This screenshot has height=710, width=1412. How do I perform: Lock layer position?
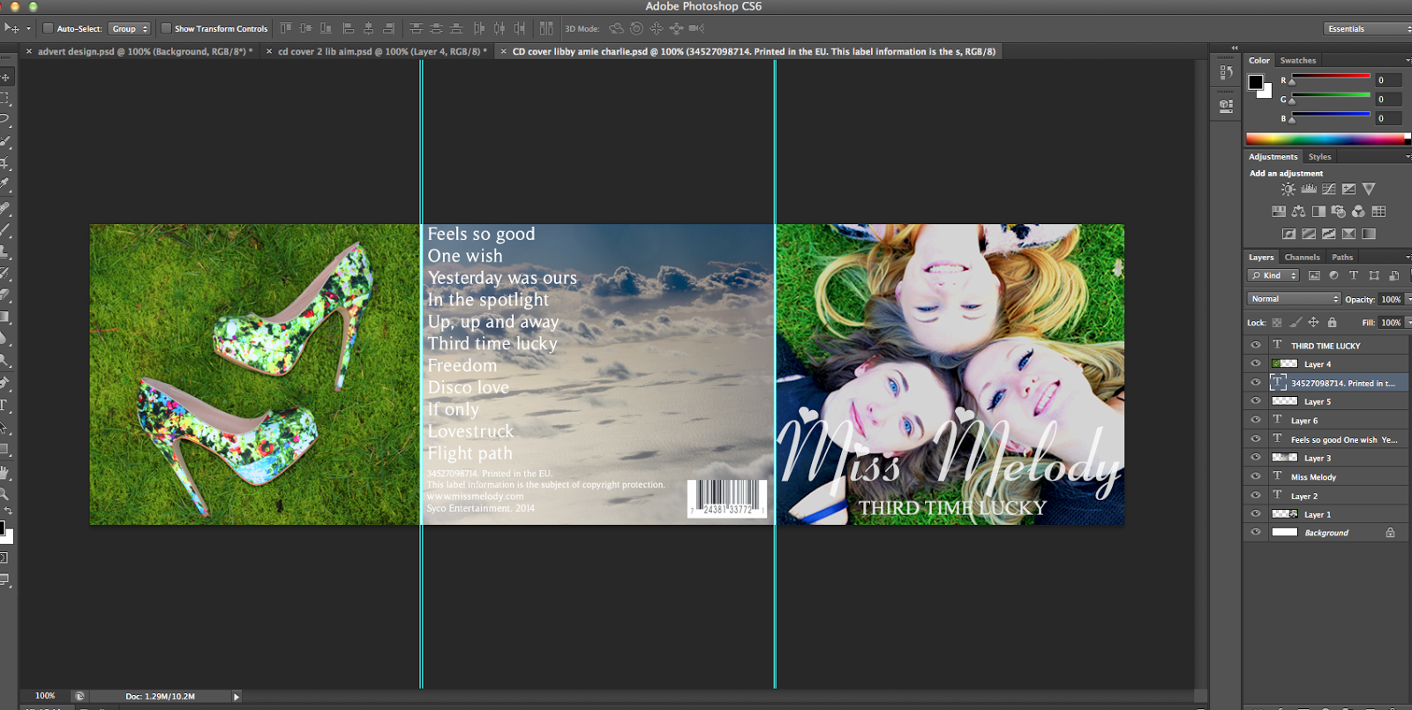click(x=1313, y=323)
